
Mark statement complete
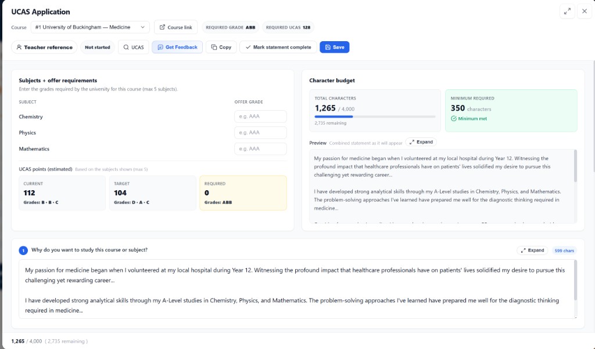pyautogui.click(x=278, y=48)
